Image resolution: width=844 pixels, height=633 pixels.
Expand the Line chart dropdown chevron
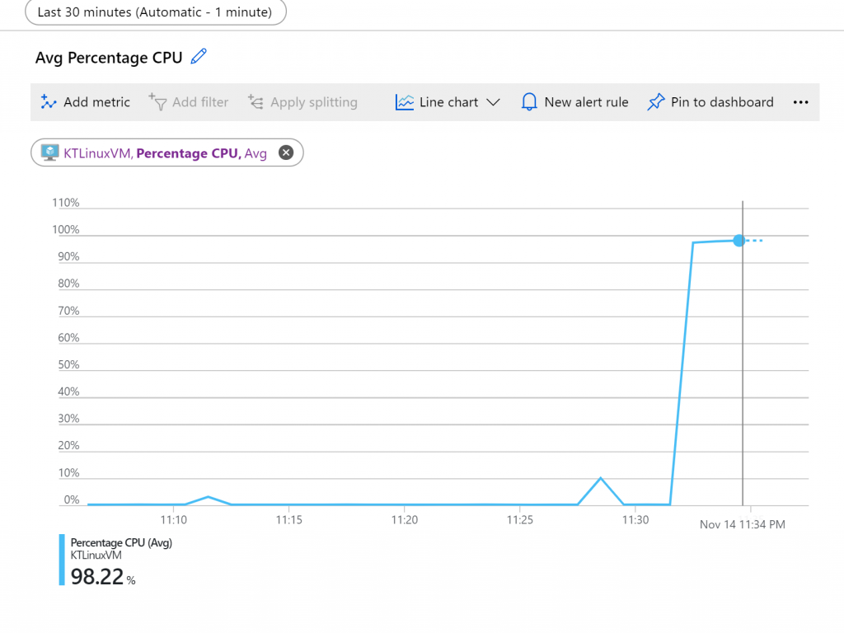click(x=493, y=102)
